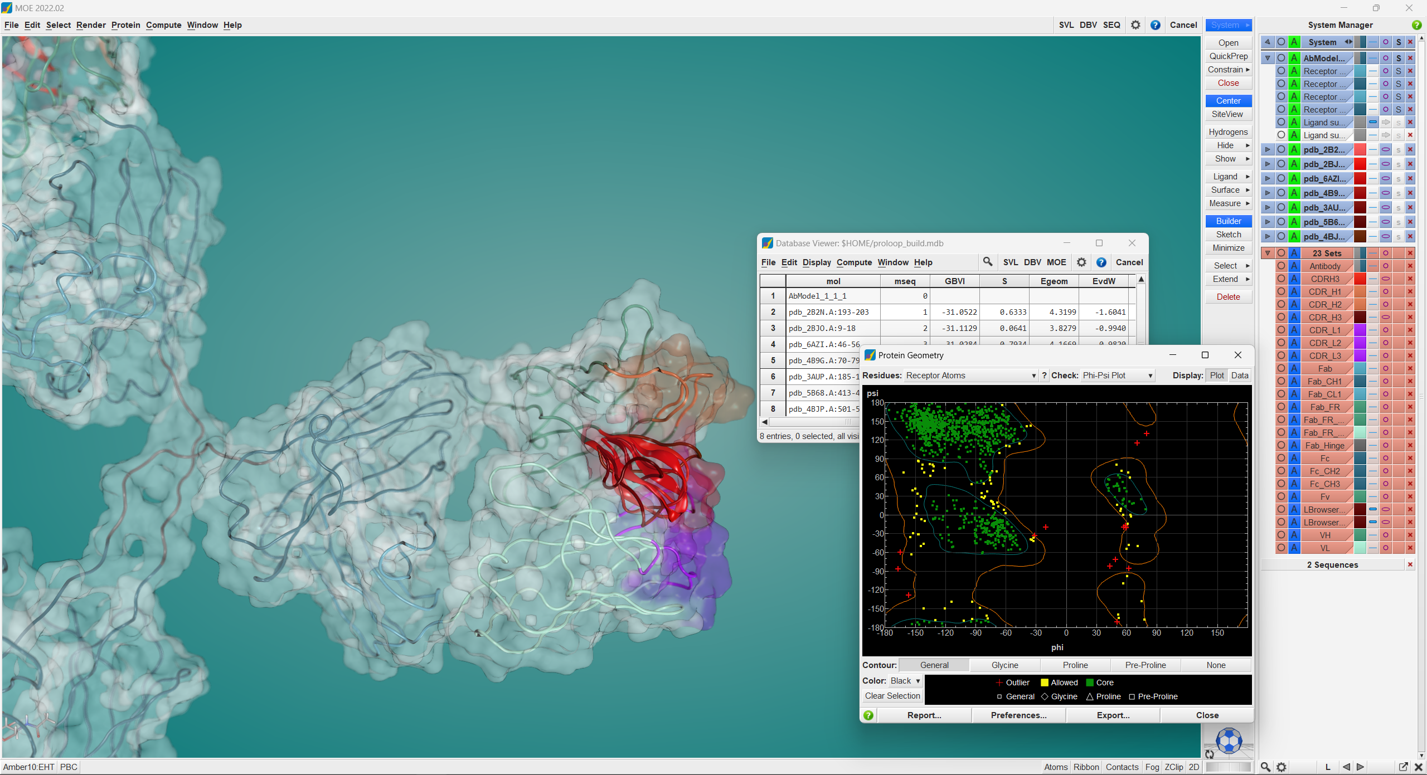
Task: Toggle visibility circle for CDRH3 set
Action: pos(1281,279)
